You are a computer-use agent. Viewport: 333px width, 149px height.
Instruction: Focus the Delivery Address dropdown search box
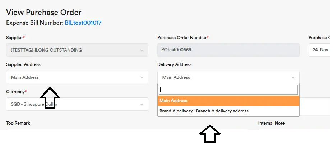click(228, 90)
